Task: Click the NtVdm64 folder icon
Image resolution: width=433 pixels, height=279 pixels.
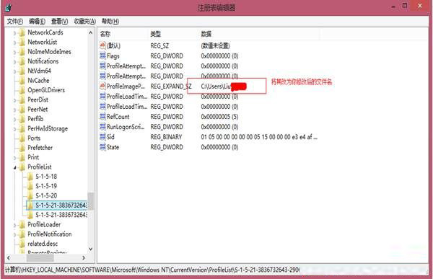Action: click(x=22, y=71)
